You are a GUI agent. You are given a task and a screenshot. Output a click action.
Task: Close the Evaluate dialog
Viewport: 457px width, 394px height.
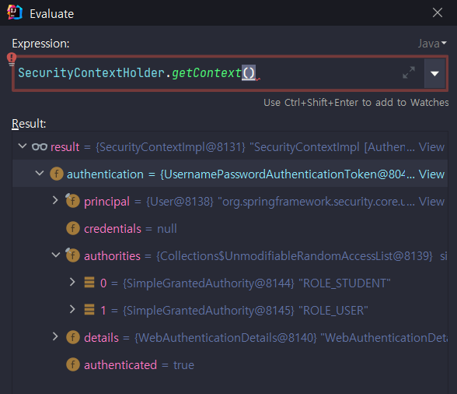437,12
